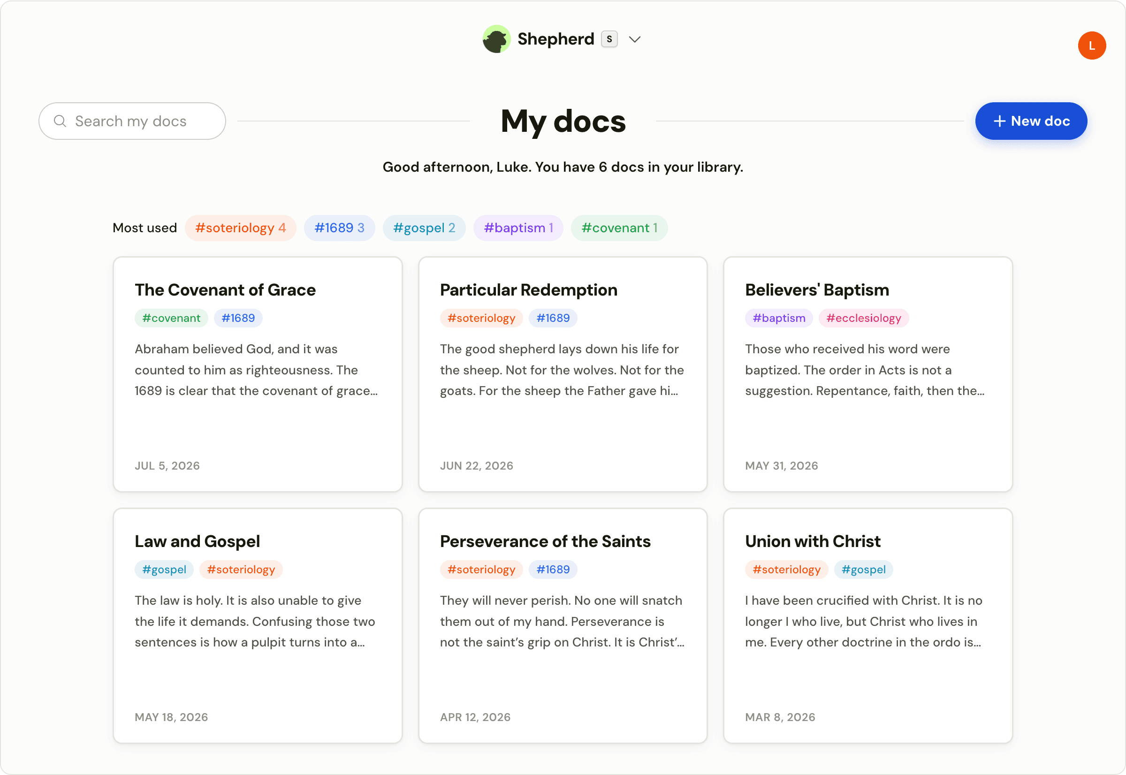Viewport: 1126px width, 775px height.
Task: Click #soteriology tag on Union with Christ card
Action: pyautogui.click(x=786, y=570)
